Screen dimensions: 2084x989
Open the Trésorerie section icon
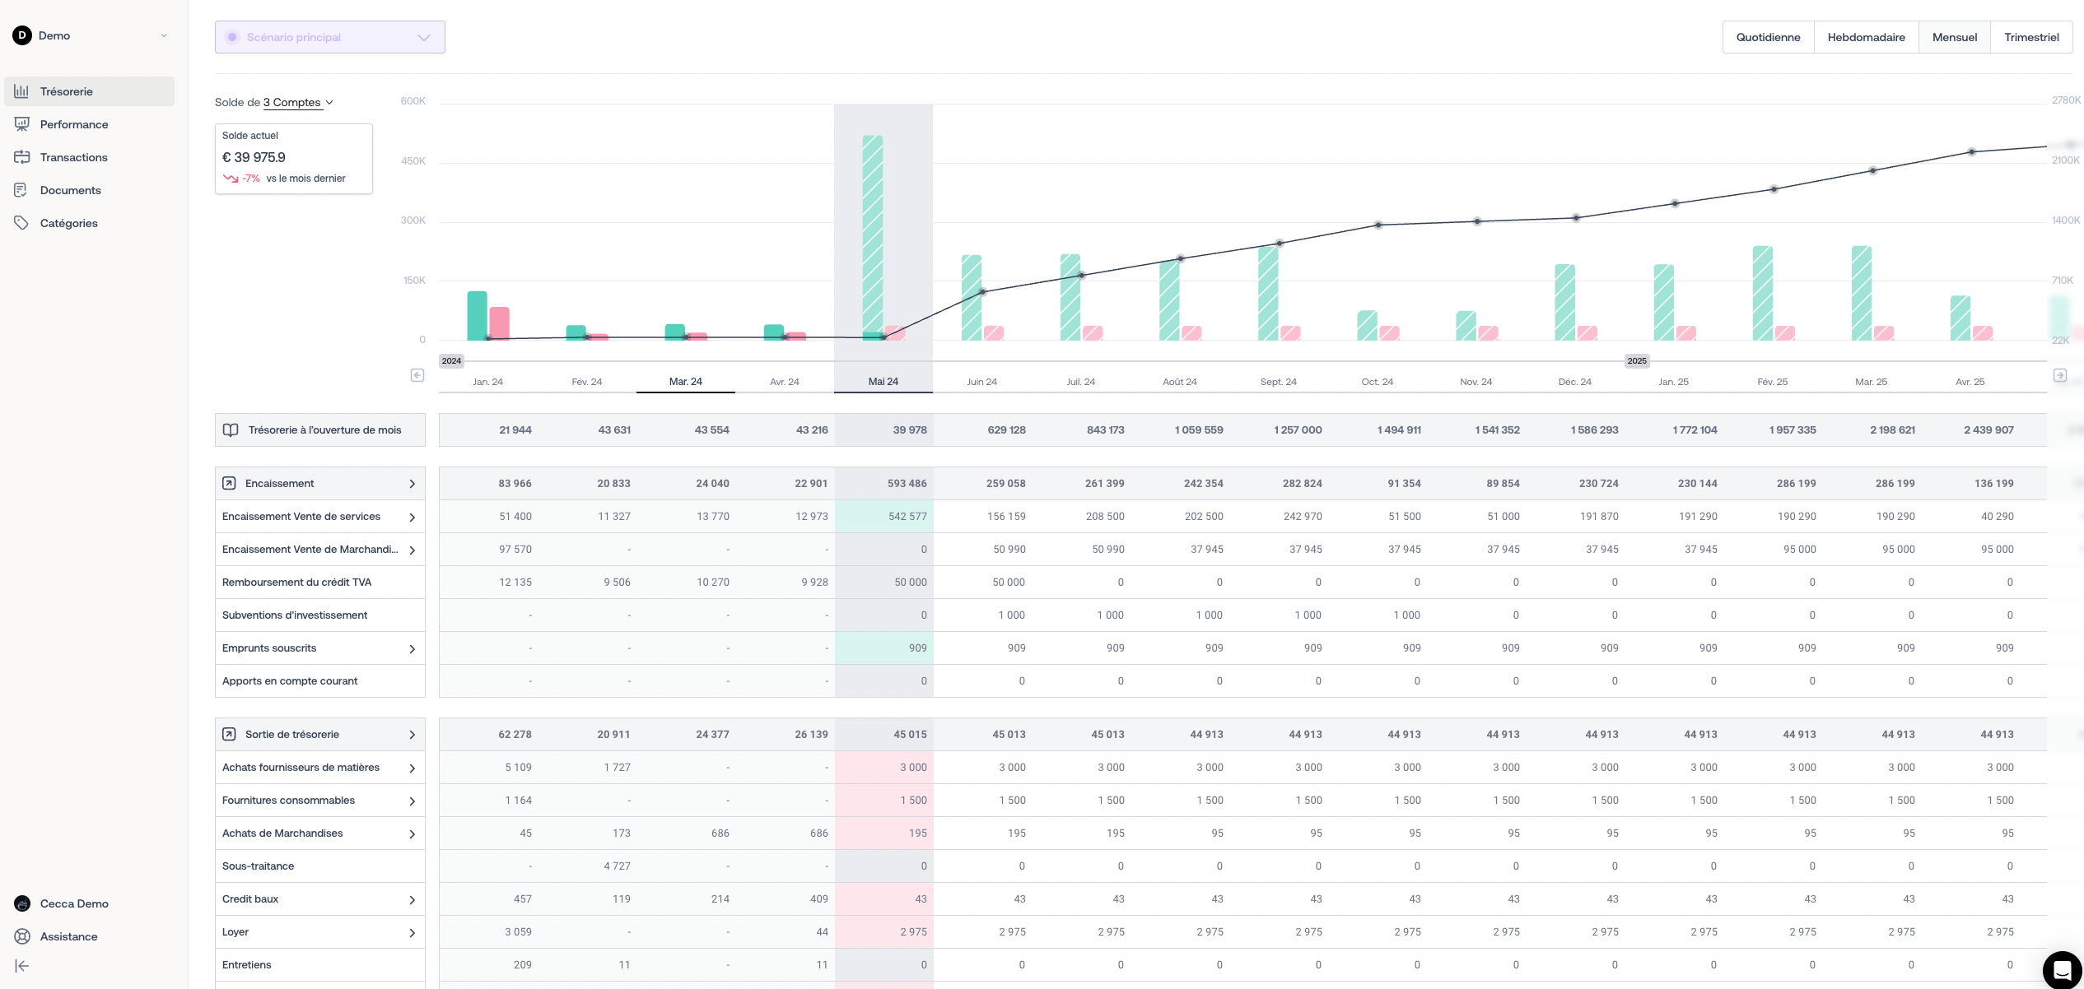pyautogui.click(x=21, y=91)
